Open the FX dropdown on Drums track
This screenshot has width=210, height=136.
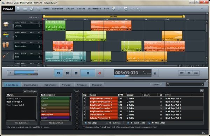(40, 22)
